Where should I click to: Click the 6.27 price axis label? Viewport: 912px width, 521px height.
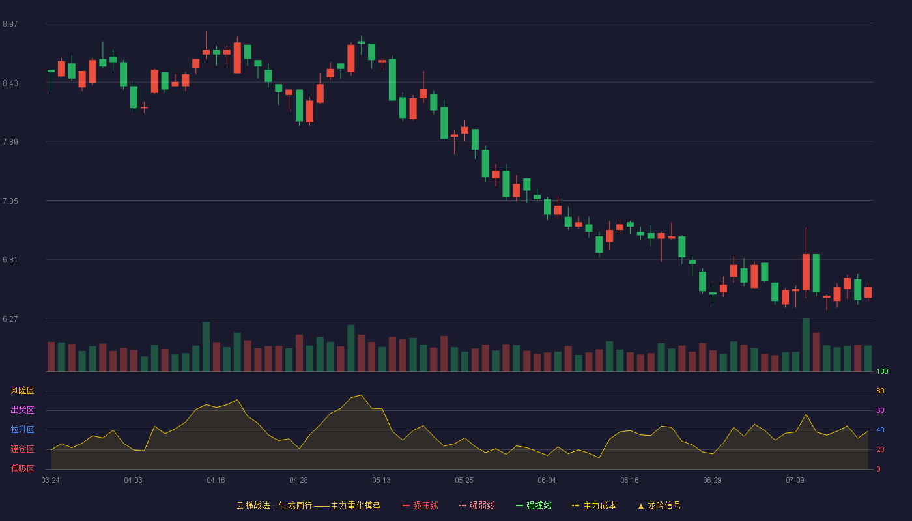(x=10, y=319)
